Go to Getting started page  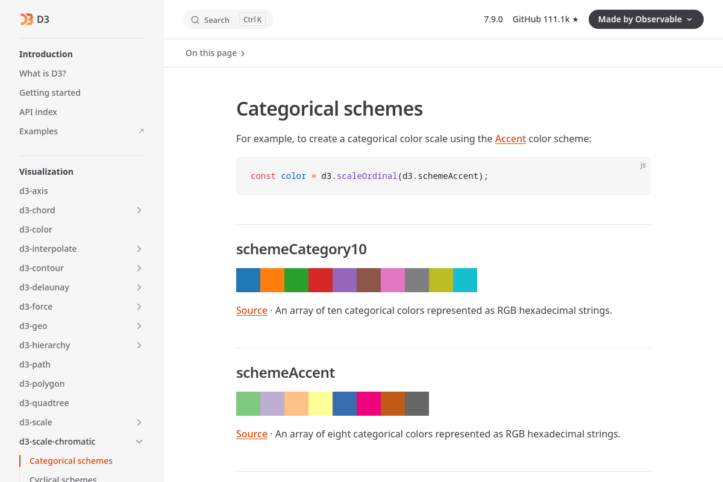(x=50, y=93)
